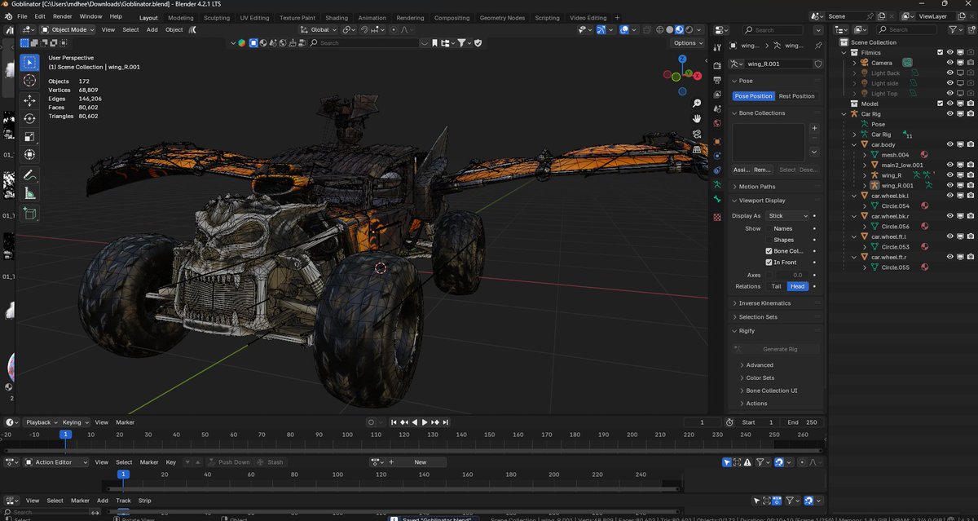The width and height of the screenshot is (978, 521).
Task: Toggle camera view icon in viewport
Action: click(697, 134)
